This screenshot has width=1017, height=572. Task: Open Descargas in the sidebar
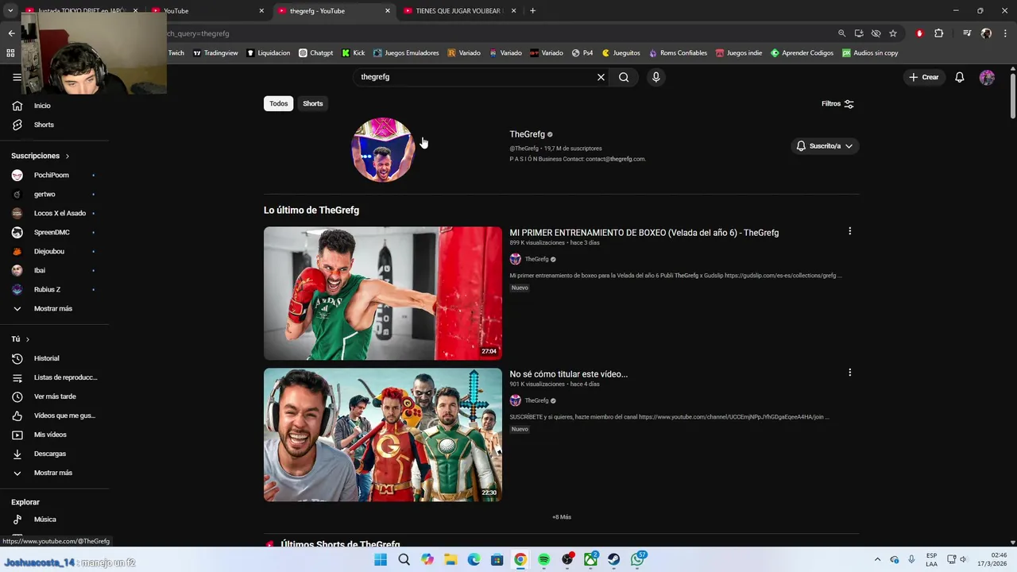tap(50, 454)
